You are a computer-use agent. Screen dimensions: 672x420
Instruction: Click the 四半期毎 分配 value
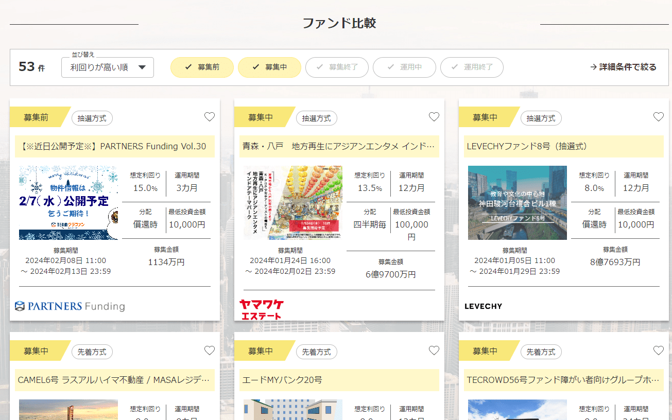[370, 224]
